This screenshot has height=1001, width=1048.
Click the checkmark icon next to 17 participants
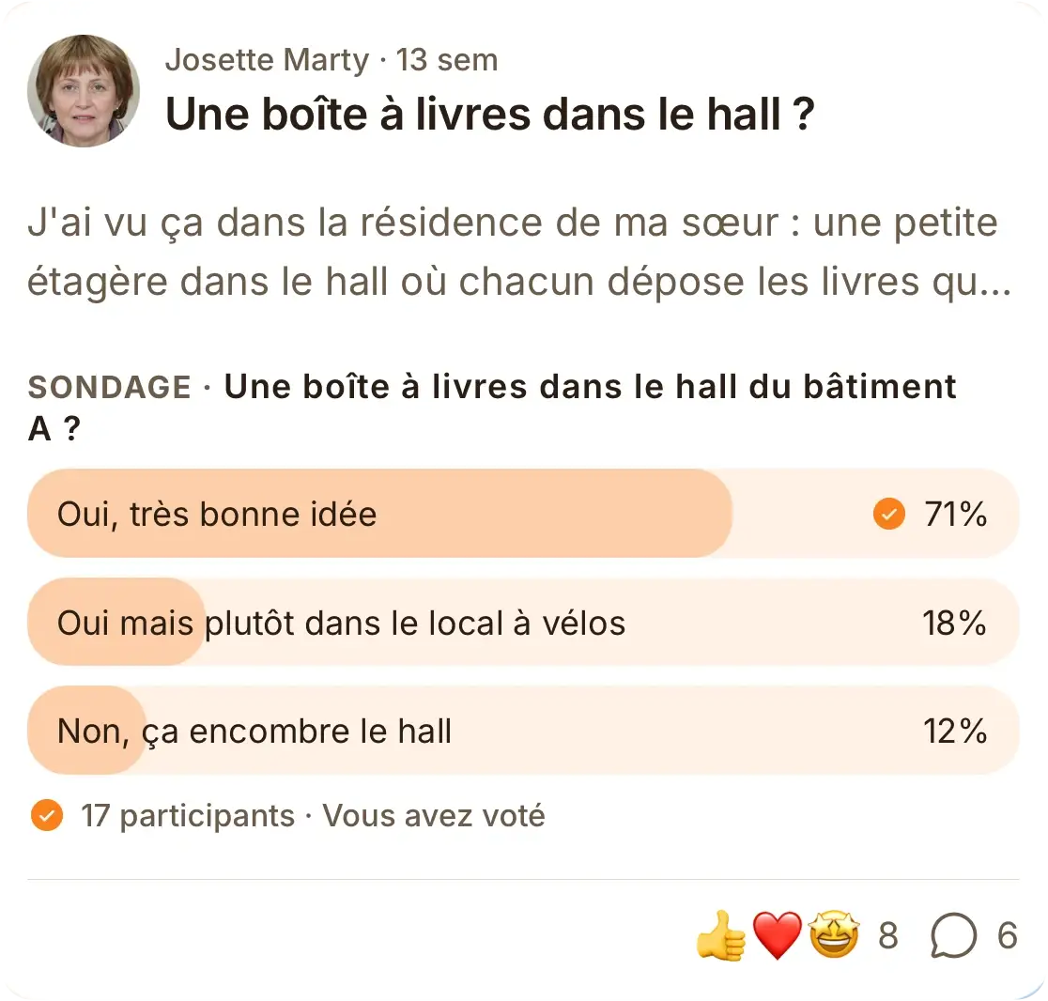tap(47, 815)
